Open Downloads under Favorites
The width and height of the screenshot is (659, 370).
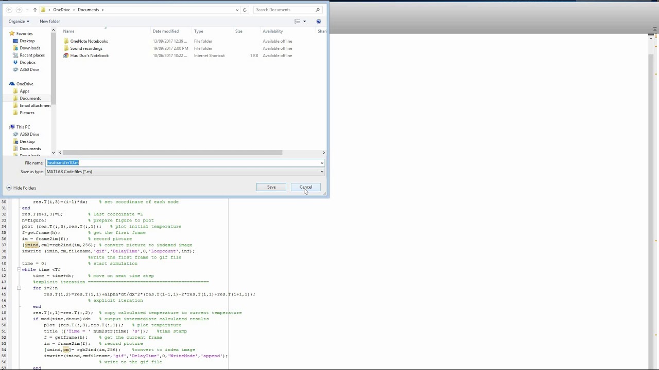pos(30,48)
